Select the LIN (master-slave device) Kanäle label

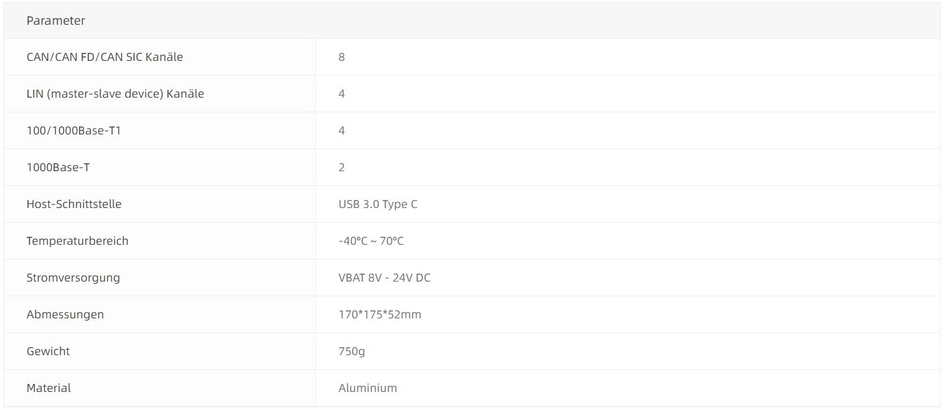[115, 94]
